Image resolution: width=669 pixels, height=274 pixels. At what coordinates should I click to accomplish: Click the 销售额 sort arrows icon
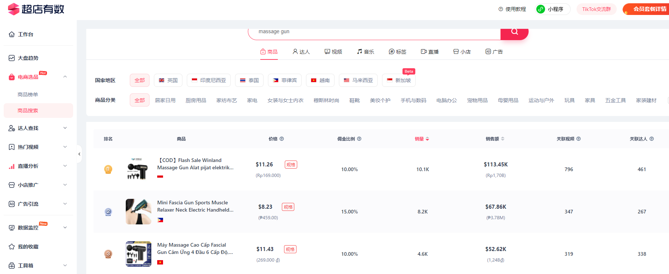pyautogui.click(x=503, y=139)
